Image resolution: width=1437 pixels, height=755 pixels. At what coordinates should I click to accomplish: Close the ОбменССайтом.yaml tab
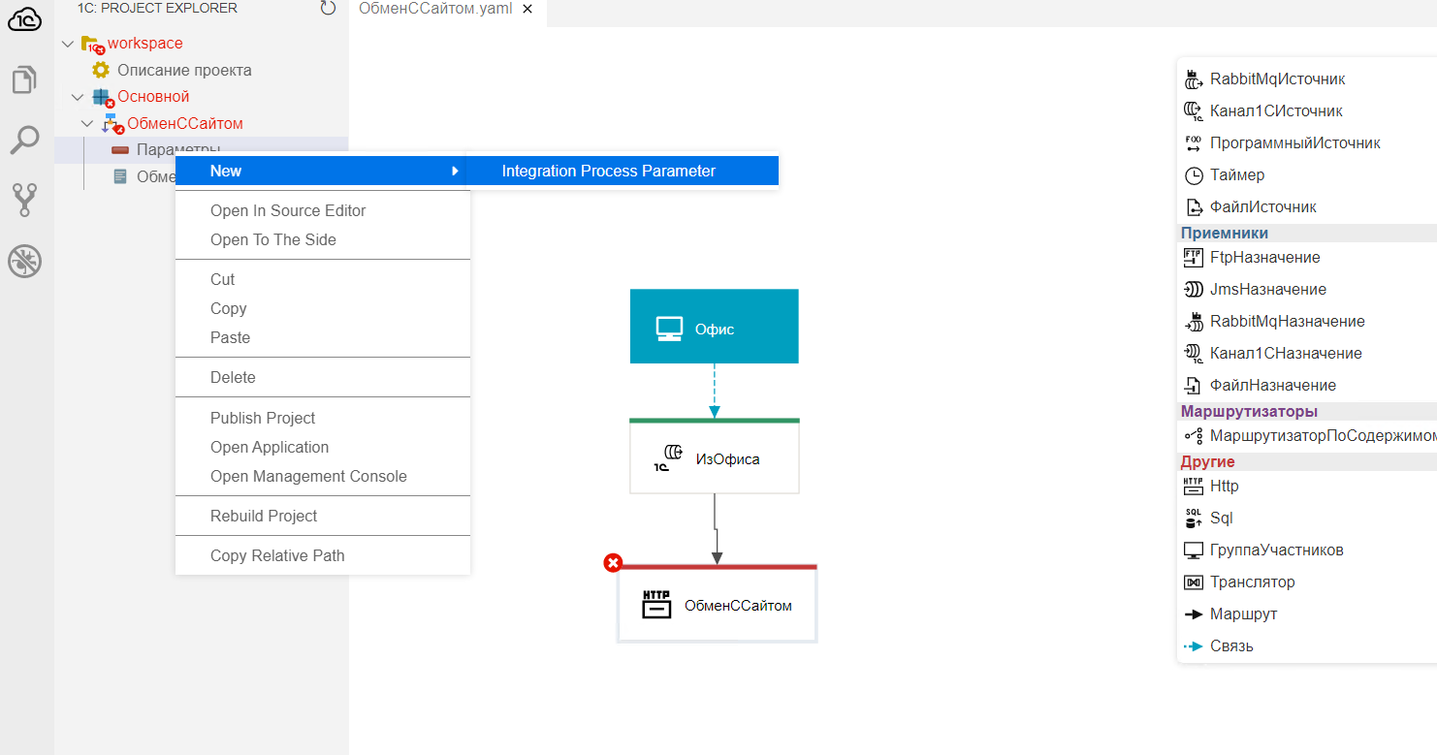tap(527, 10)
